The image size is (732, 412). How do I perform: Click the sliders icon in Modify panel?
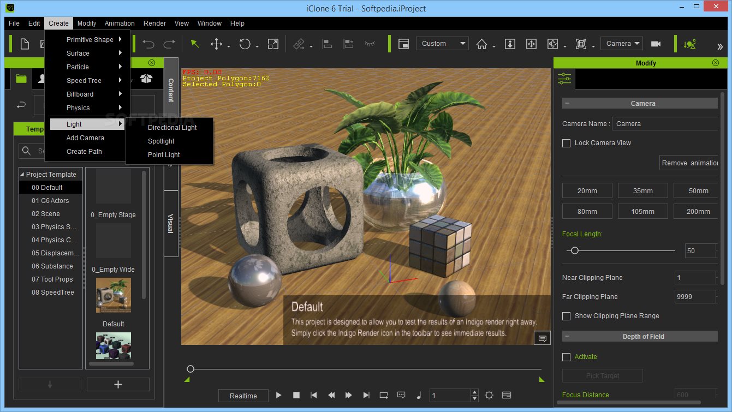coord(564,79)
